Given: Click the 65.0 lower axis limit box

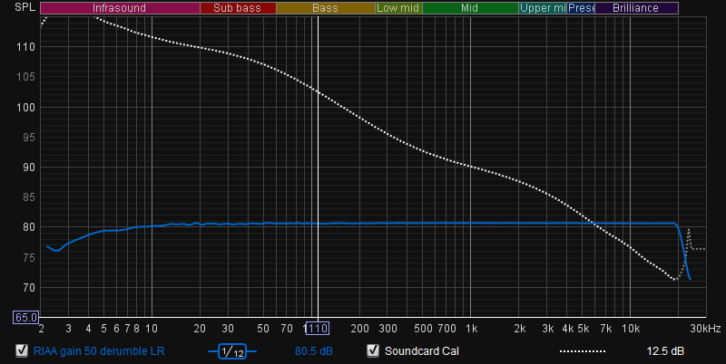Looking at the screenshot, I should (x=26, y=317).
